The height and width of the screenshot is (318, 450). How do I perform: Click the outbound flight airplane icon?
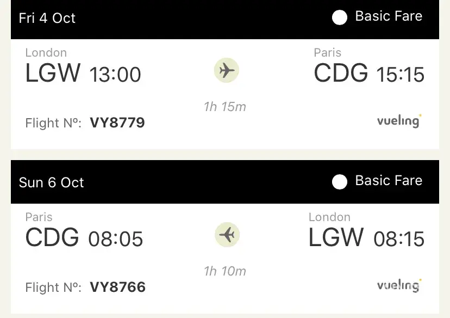tap(226, 71)
